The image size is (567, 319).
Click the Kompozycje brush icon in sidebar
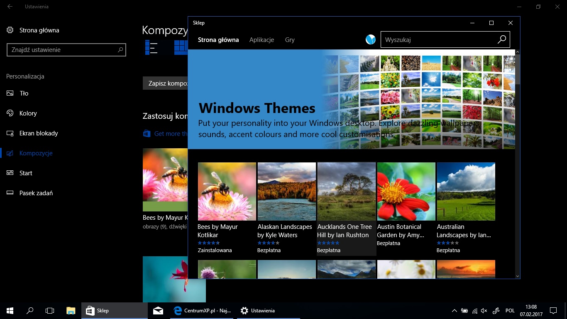[10, 153]
